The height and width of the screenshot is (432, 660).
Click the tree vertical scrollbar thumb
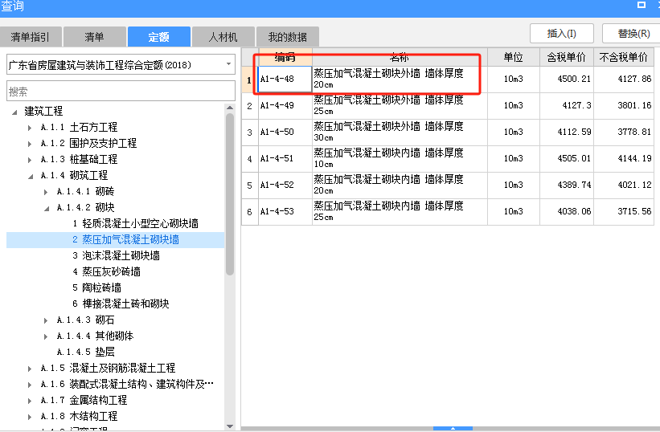230,194
